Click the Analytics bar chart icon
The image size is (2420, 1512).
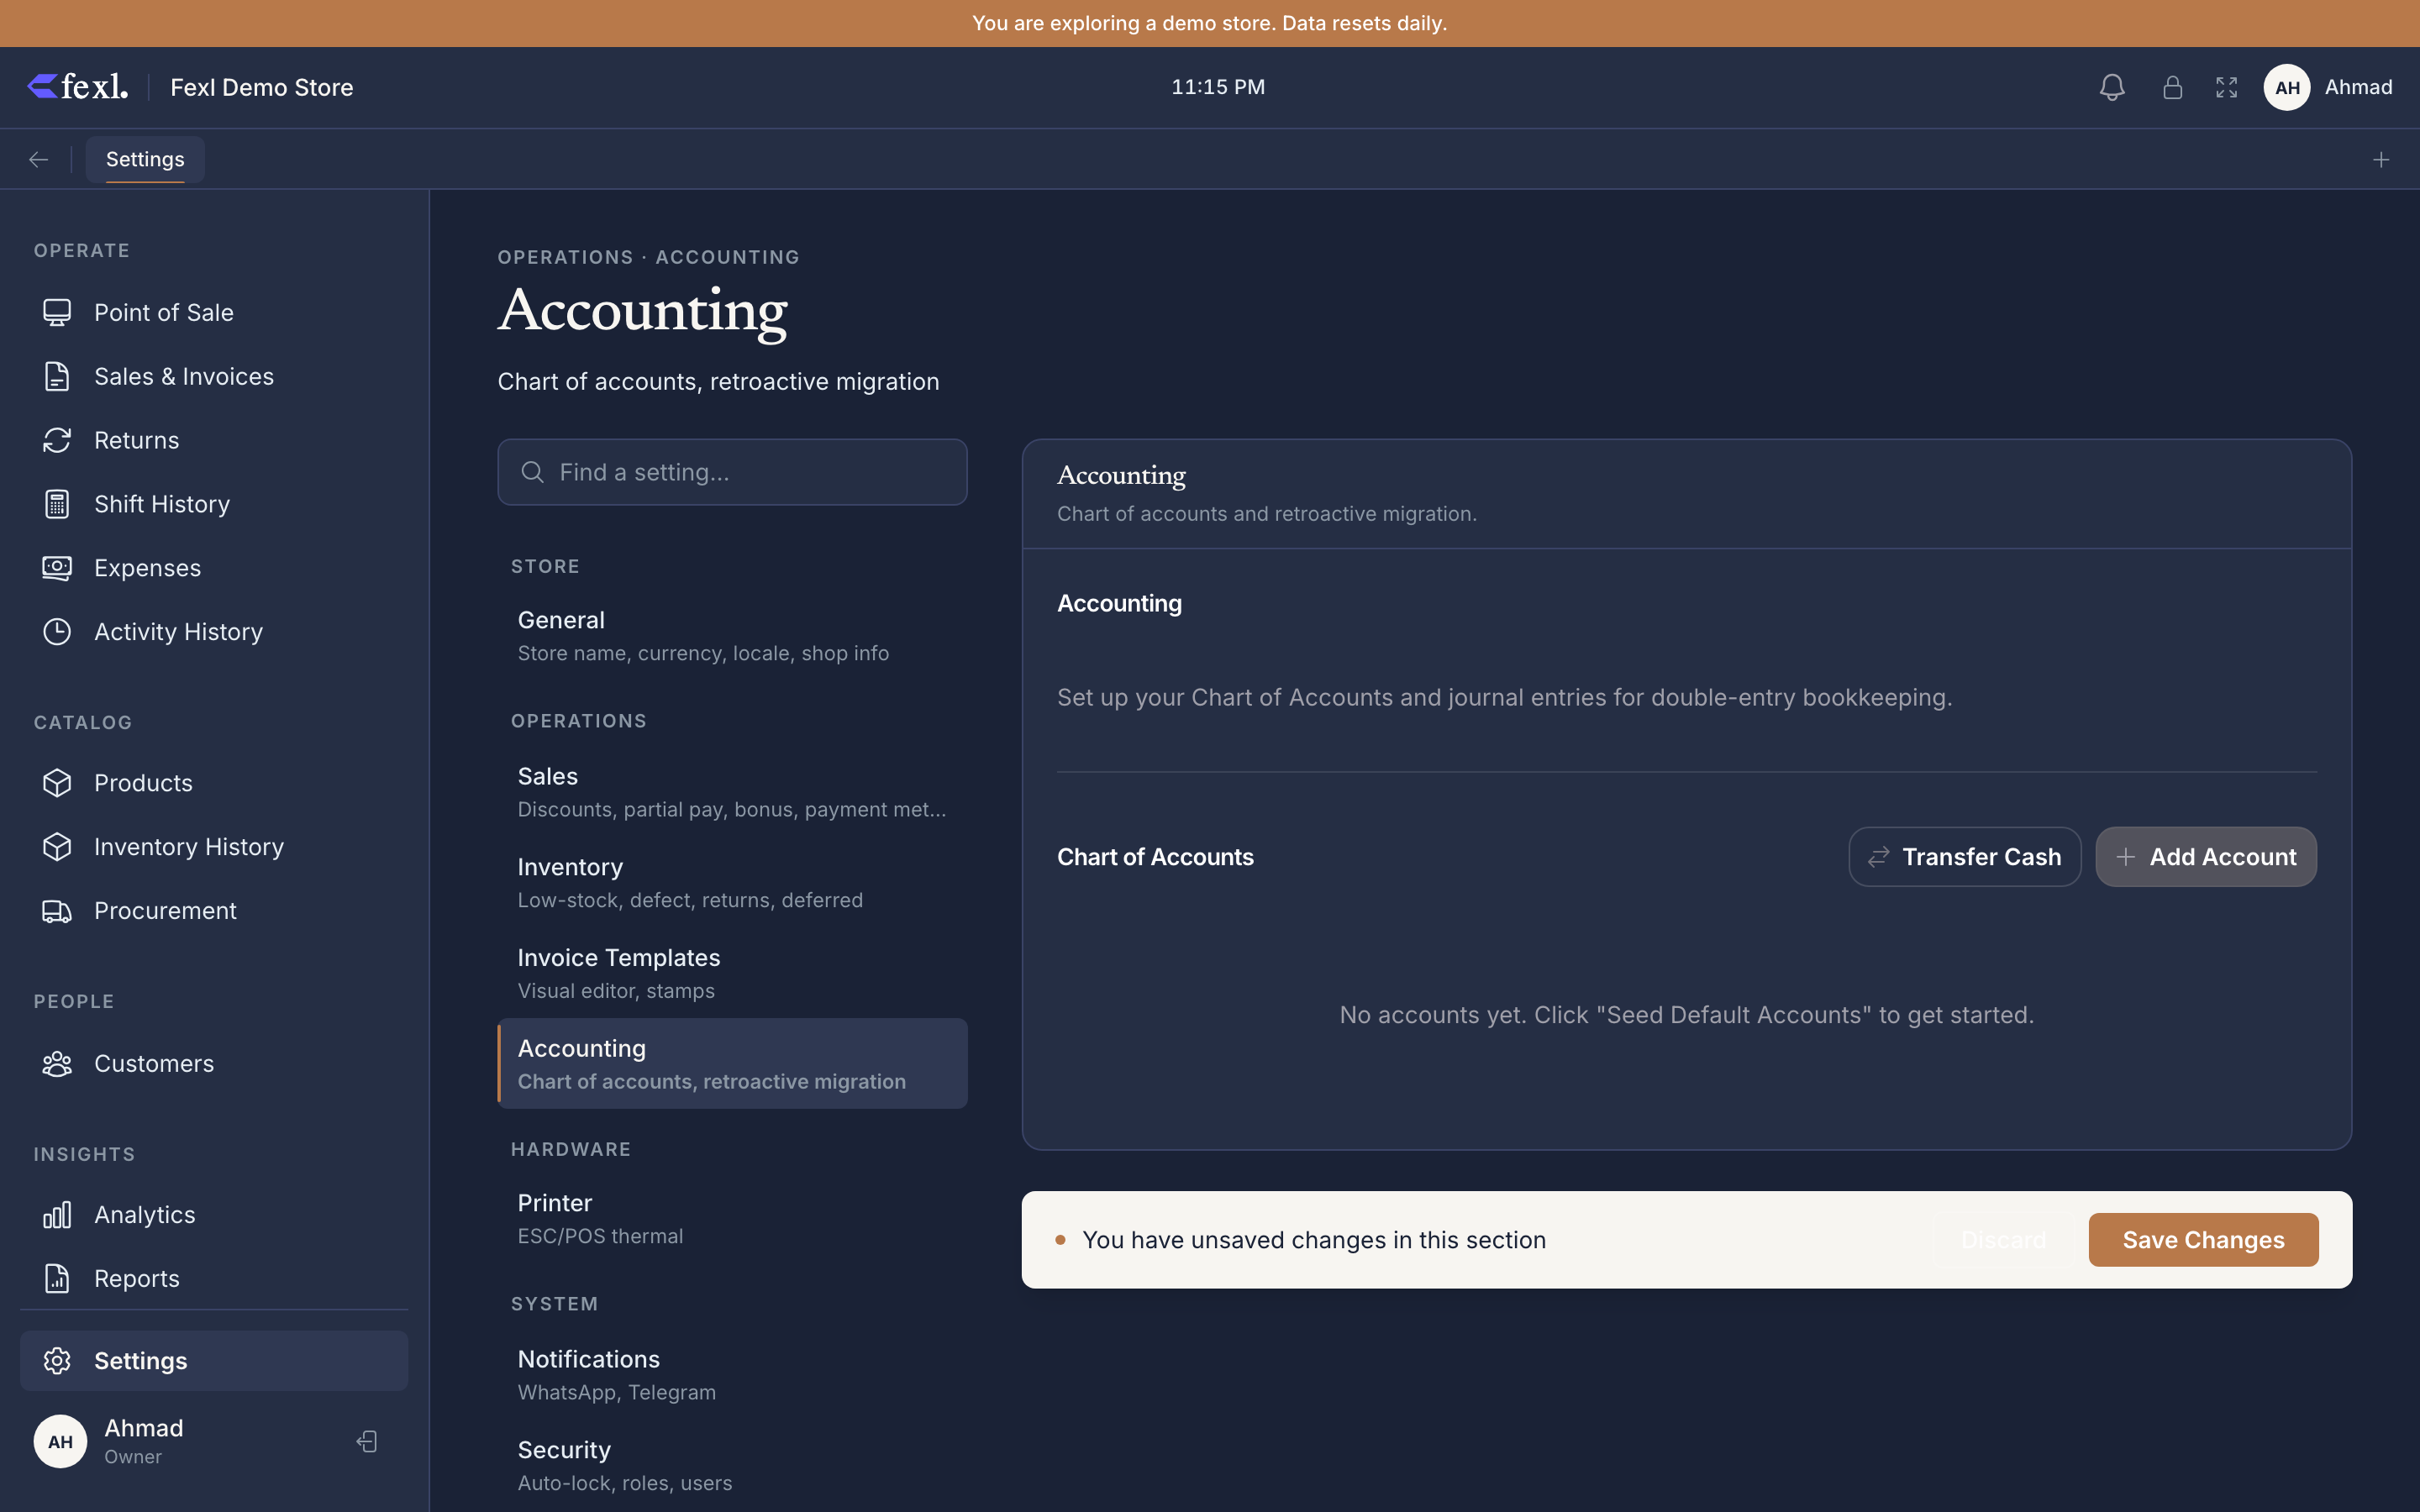pyautogui.click(x=57, y=1215)
